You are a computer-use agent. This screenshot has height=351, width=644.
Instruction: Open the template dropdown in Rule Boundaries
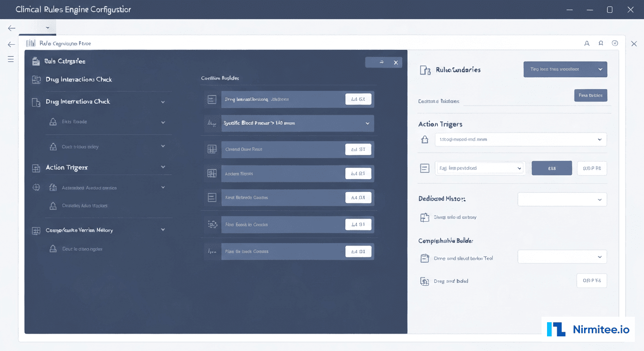[565, 69]
